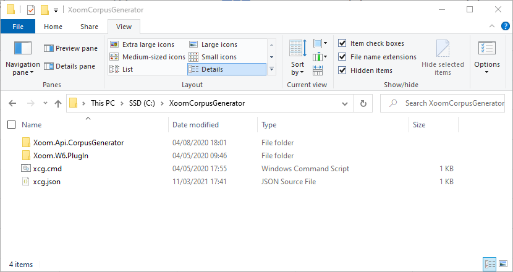The image size is (513, 272).
Task: Toggle the Details pane button
Action: tap(70, 66)
